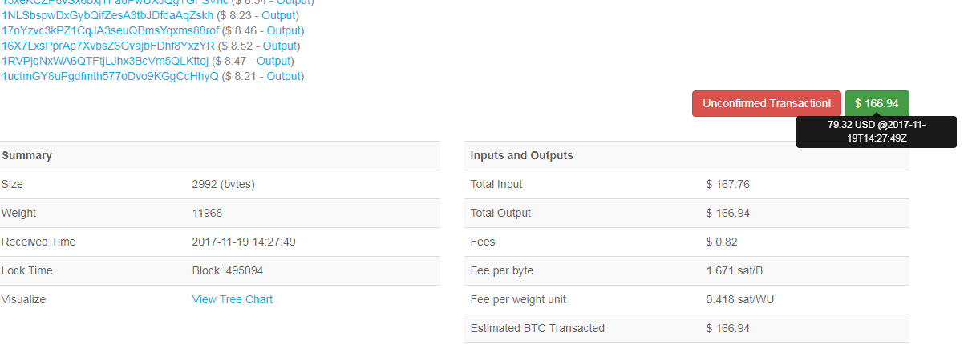Select the Fees amount $ 0.82
The width and height of the screenshot is (964, 344).
(x=722, y=242)
